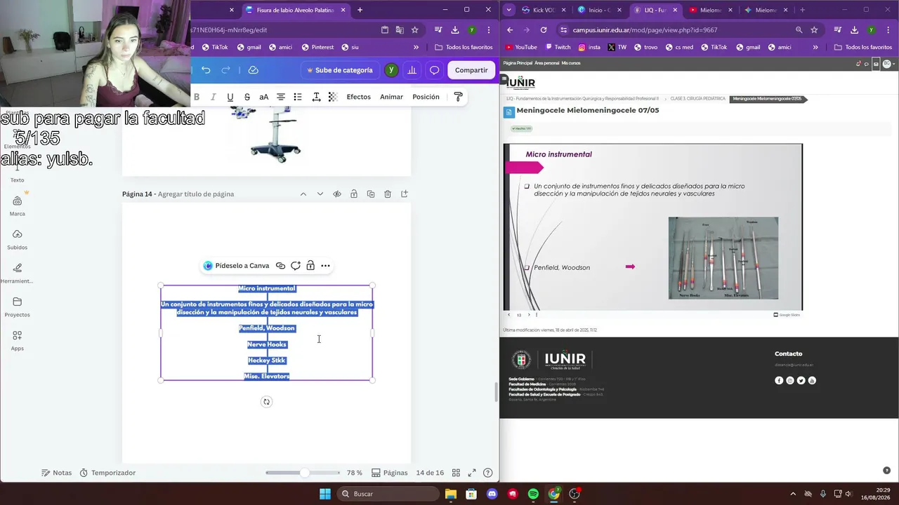
Task: Lock page 14 using the padlock icon
Action: [x=354, y=194]
